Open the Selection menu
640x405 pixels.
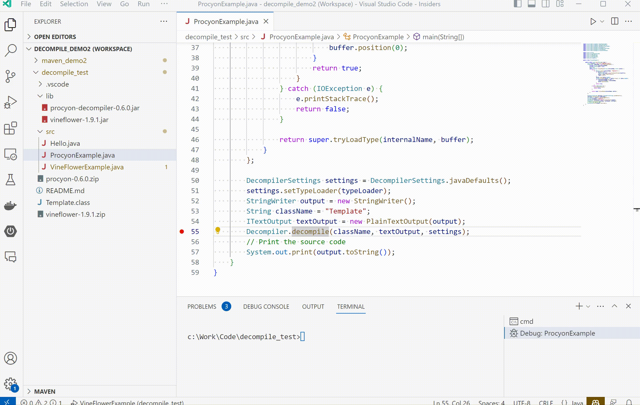pos(74,4)
